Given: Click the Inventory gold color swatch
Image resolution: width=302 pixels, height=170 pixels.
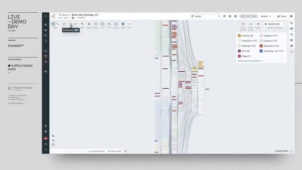Looking at the screenshot, I should 239,36.
